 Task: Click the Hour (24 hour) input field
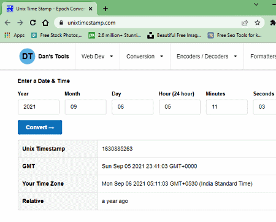pos(180,107)
